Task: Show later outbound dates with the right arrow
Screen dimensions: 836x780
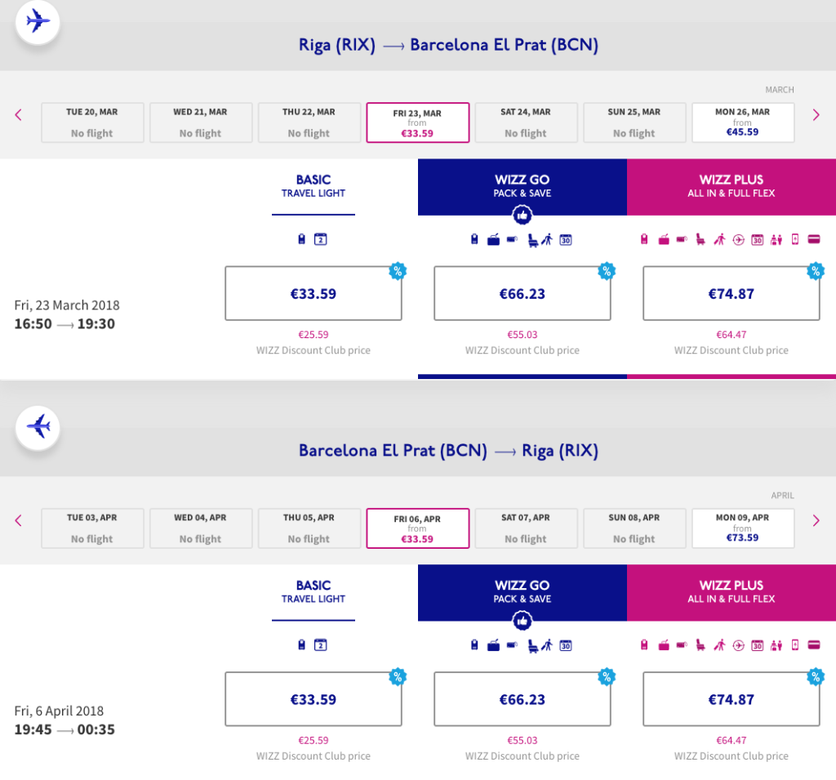Action: [816, 115]
